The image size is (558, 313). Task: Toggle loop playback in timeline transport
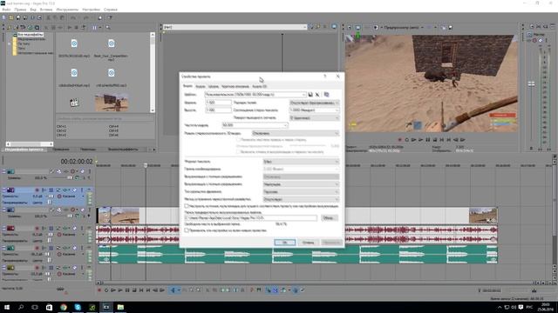106,290
